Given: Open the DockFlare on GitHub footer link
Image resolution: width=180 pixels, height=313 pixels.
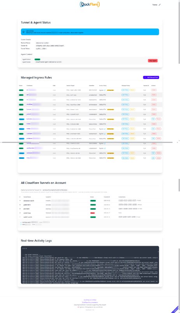Looking at the screenshot, I should coord(90,300).
